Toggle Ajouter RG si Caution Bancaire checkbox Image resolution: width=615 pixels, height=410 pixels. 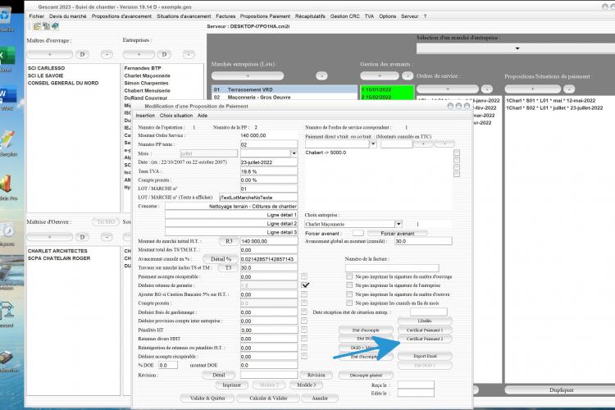(x=304, y=294)
